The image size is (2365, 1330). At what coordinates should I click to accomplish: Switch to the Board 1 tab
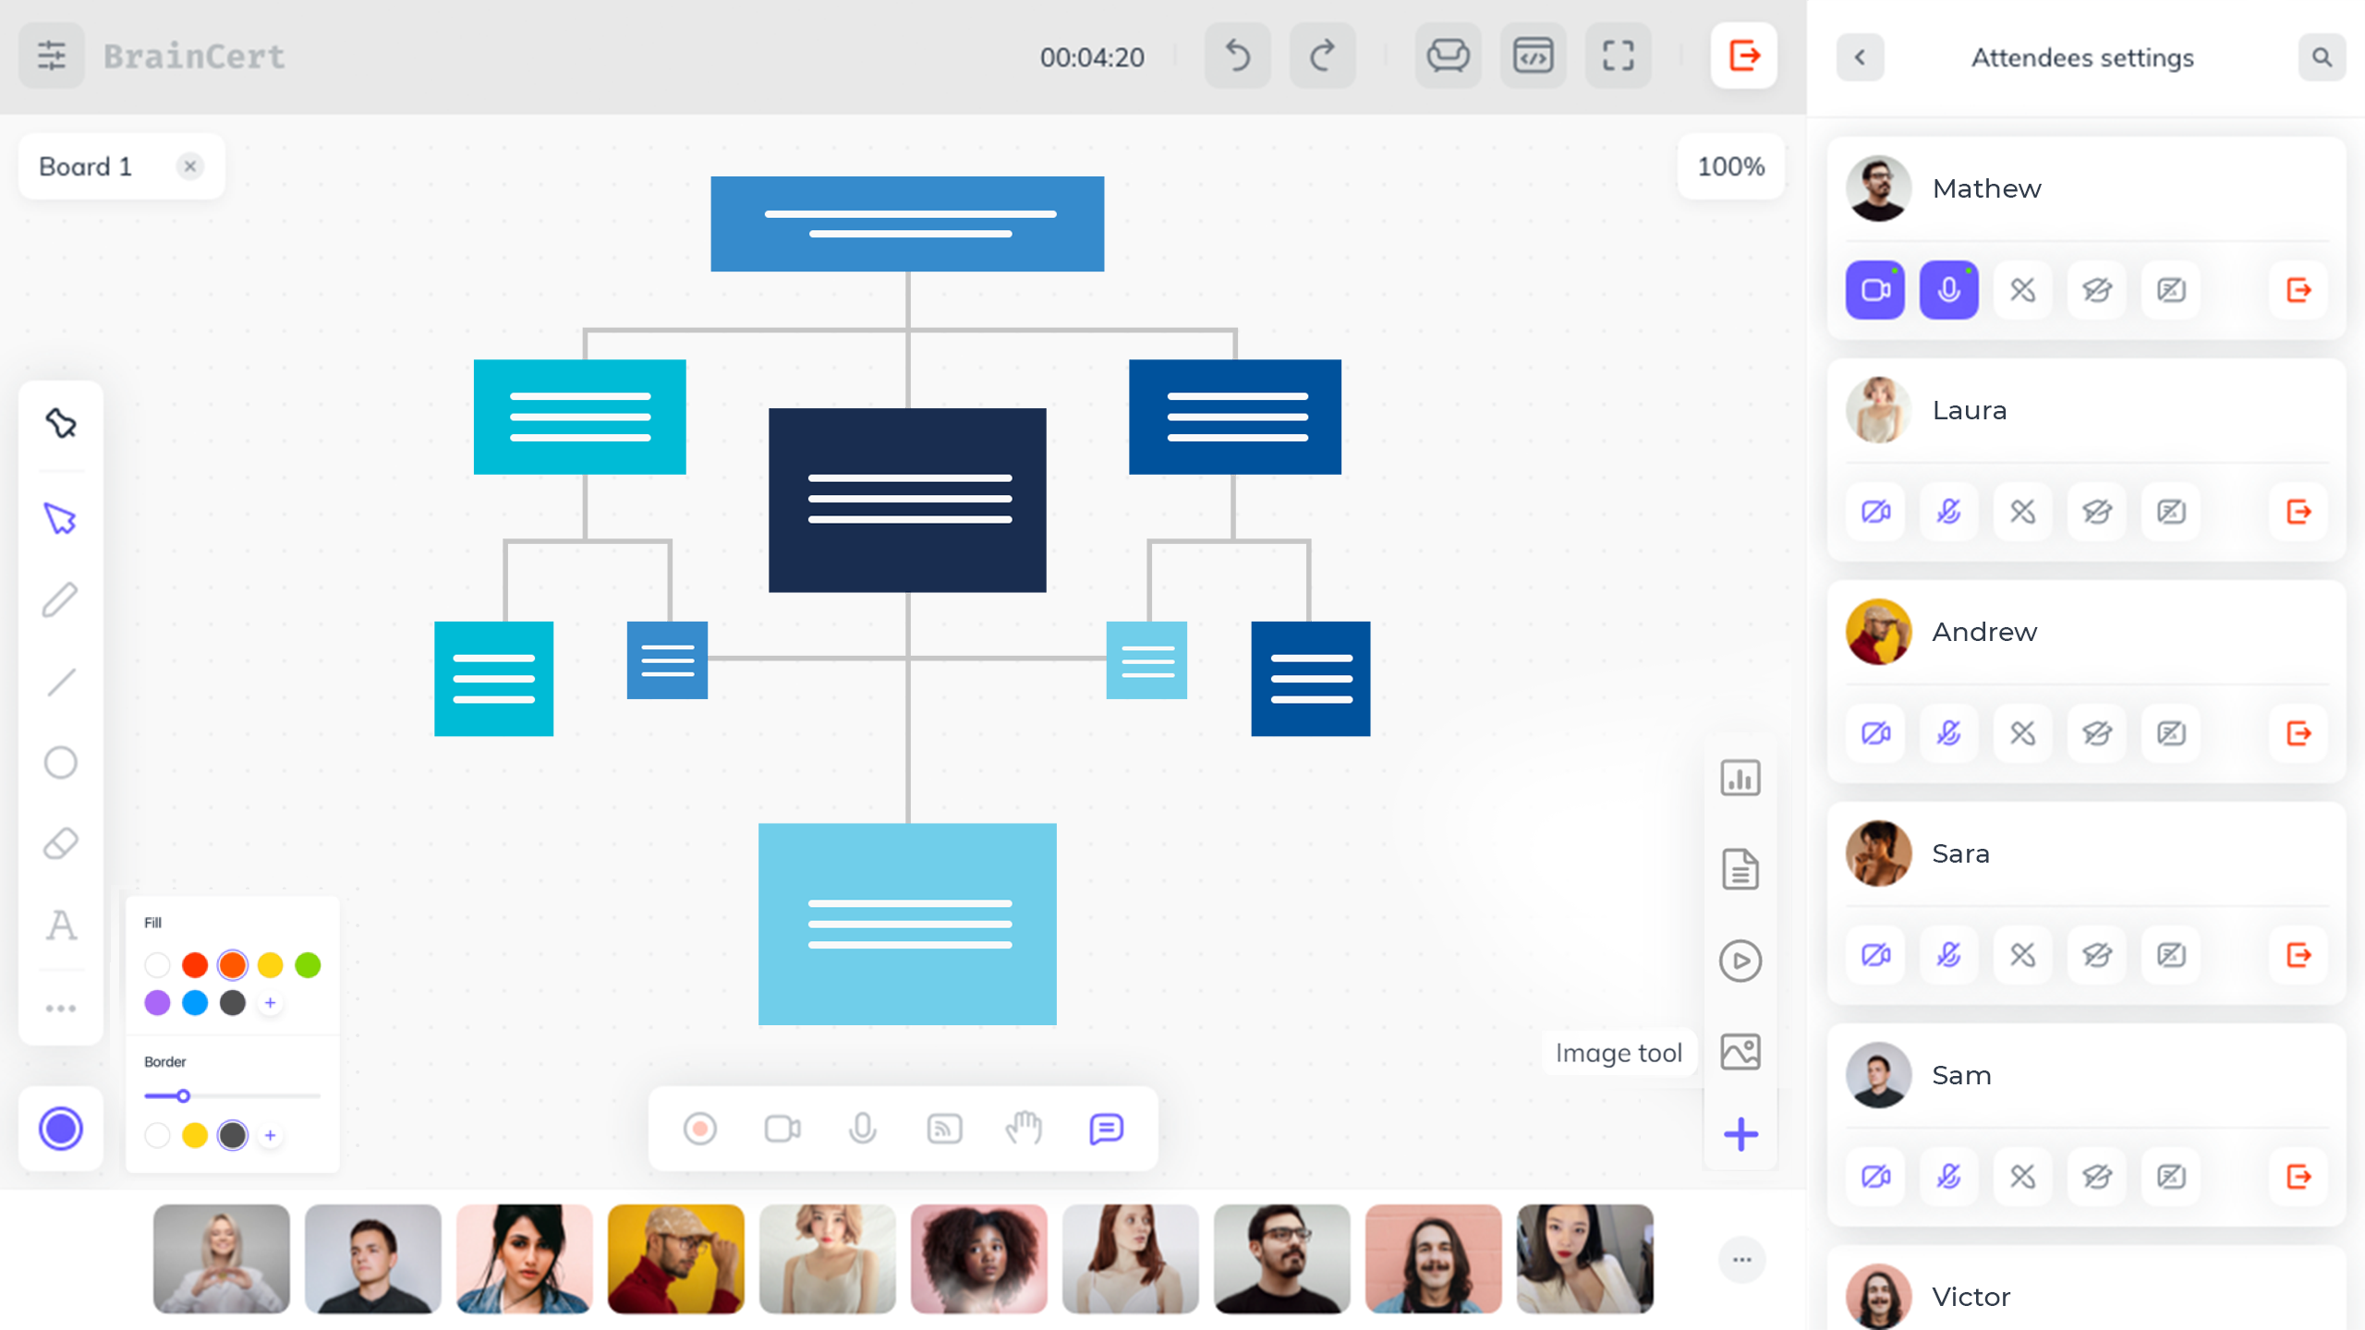(85, 166)
